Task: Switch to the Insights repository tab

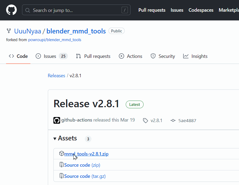Action: click(x=195, y=56)
